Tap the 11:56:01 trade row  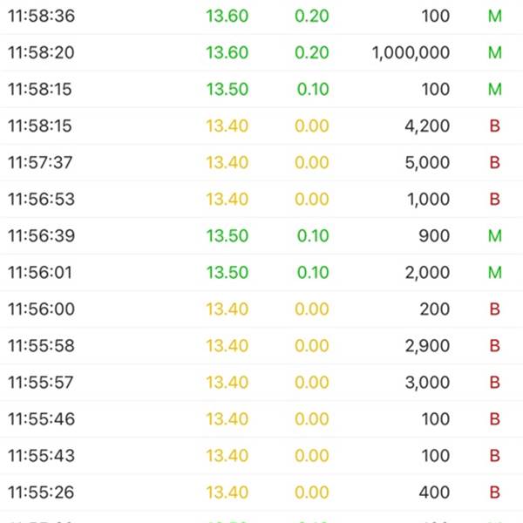261,273
